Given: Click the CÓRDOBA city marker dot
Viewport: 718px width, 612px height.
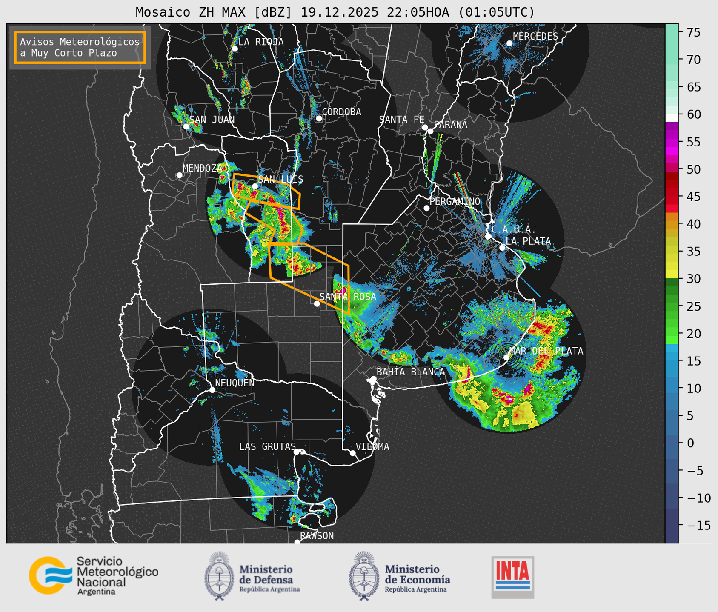Looking at the screenshot, I should tap(319, 118).
